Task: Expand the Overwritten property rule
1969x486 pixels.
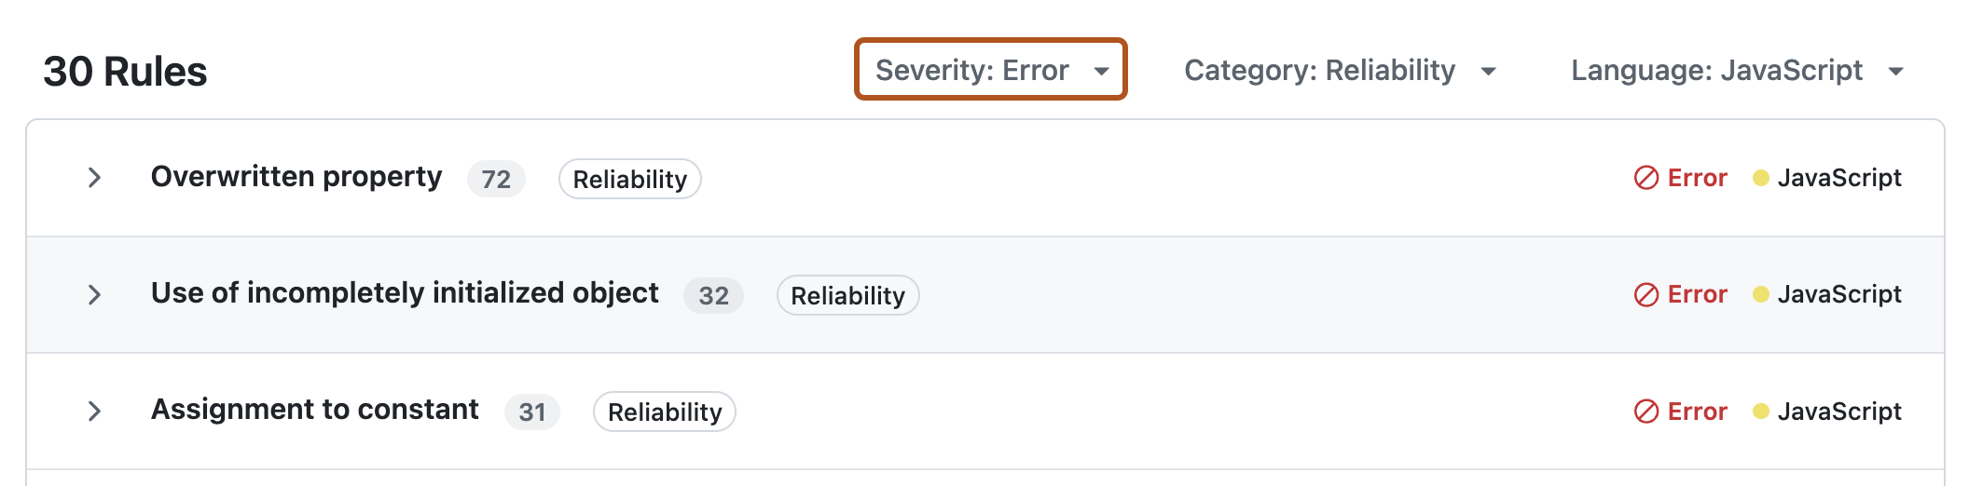Action: click(94, 178)
